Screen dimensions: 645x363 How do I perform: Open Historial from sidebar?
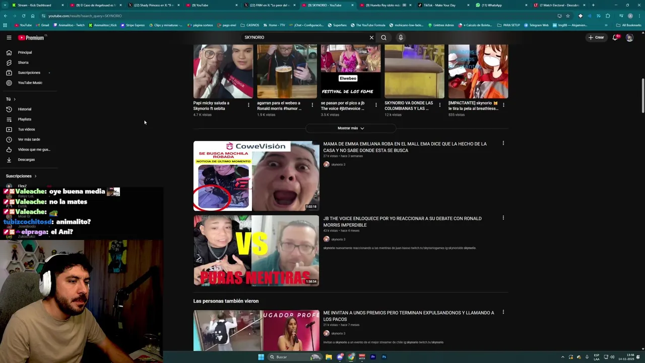click(25, 109)
